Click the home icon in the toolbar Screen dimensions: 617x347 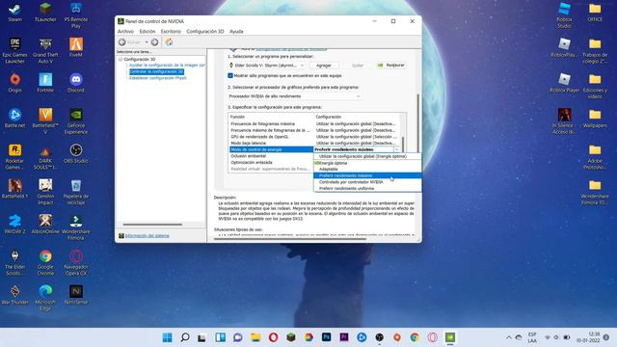tap(170, 42)
